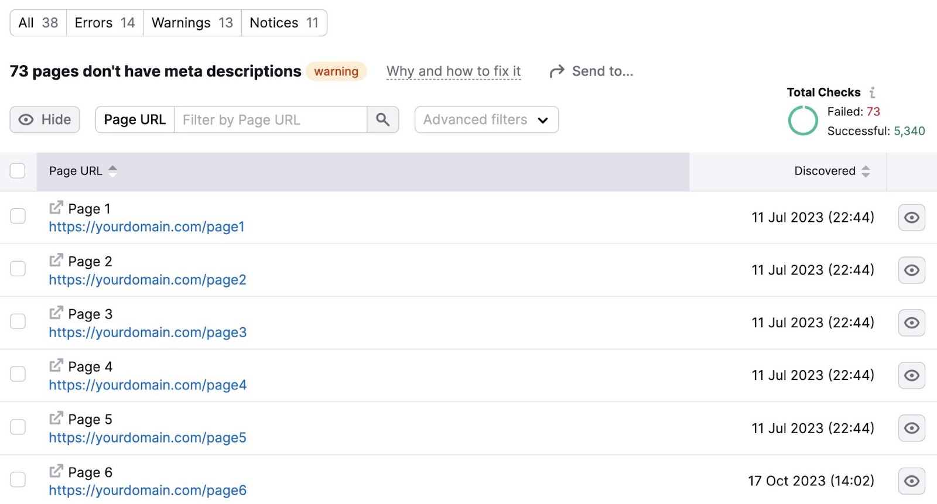Click the Successful: 5,340 count
This screenshot has height=504, width=937.
click(876, 131)
